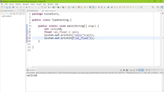Toggle Show Whitespace Characters icon

[105, 7]
